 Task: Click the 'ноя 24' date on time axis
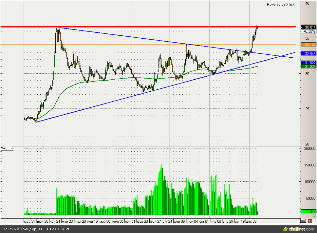(x=55, y=221)
